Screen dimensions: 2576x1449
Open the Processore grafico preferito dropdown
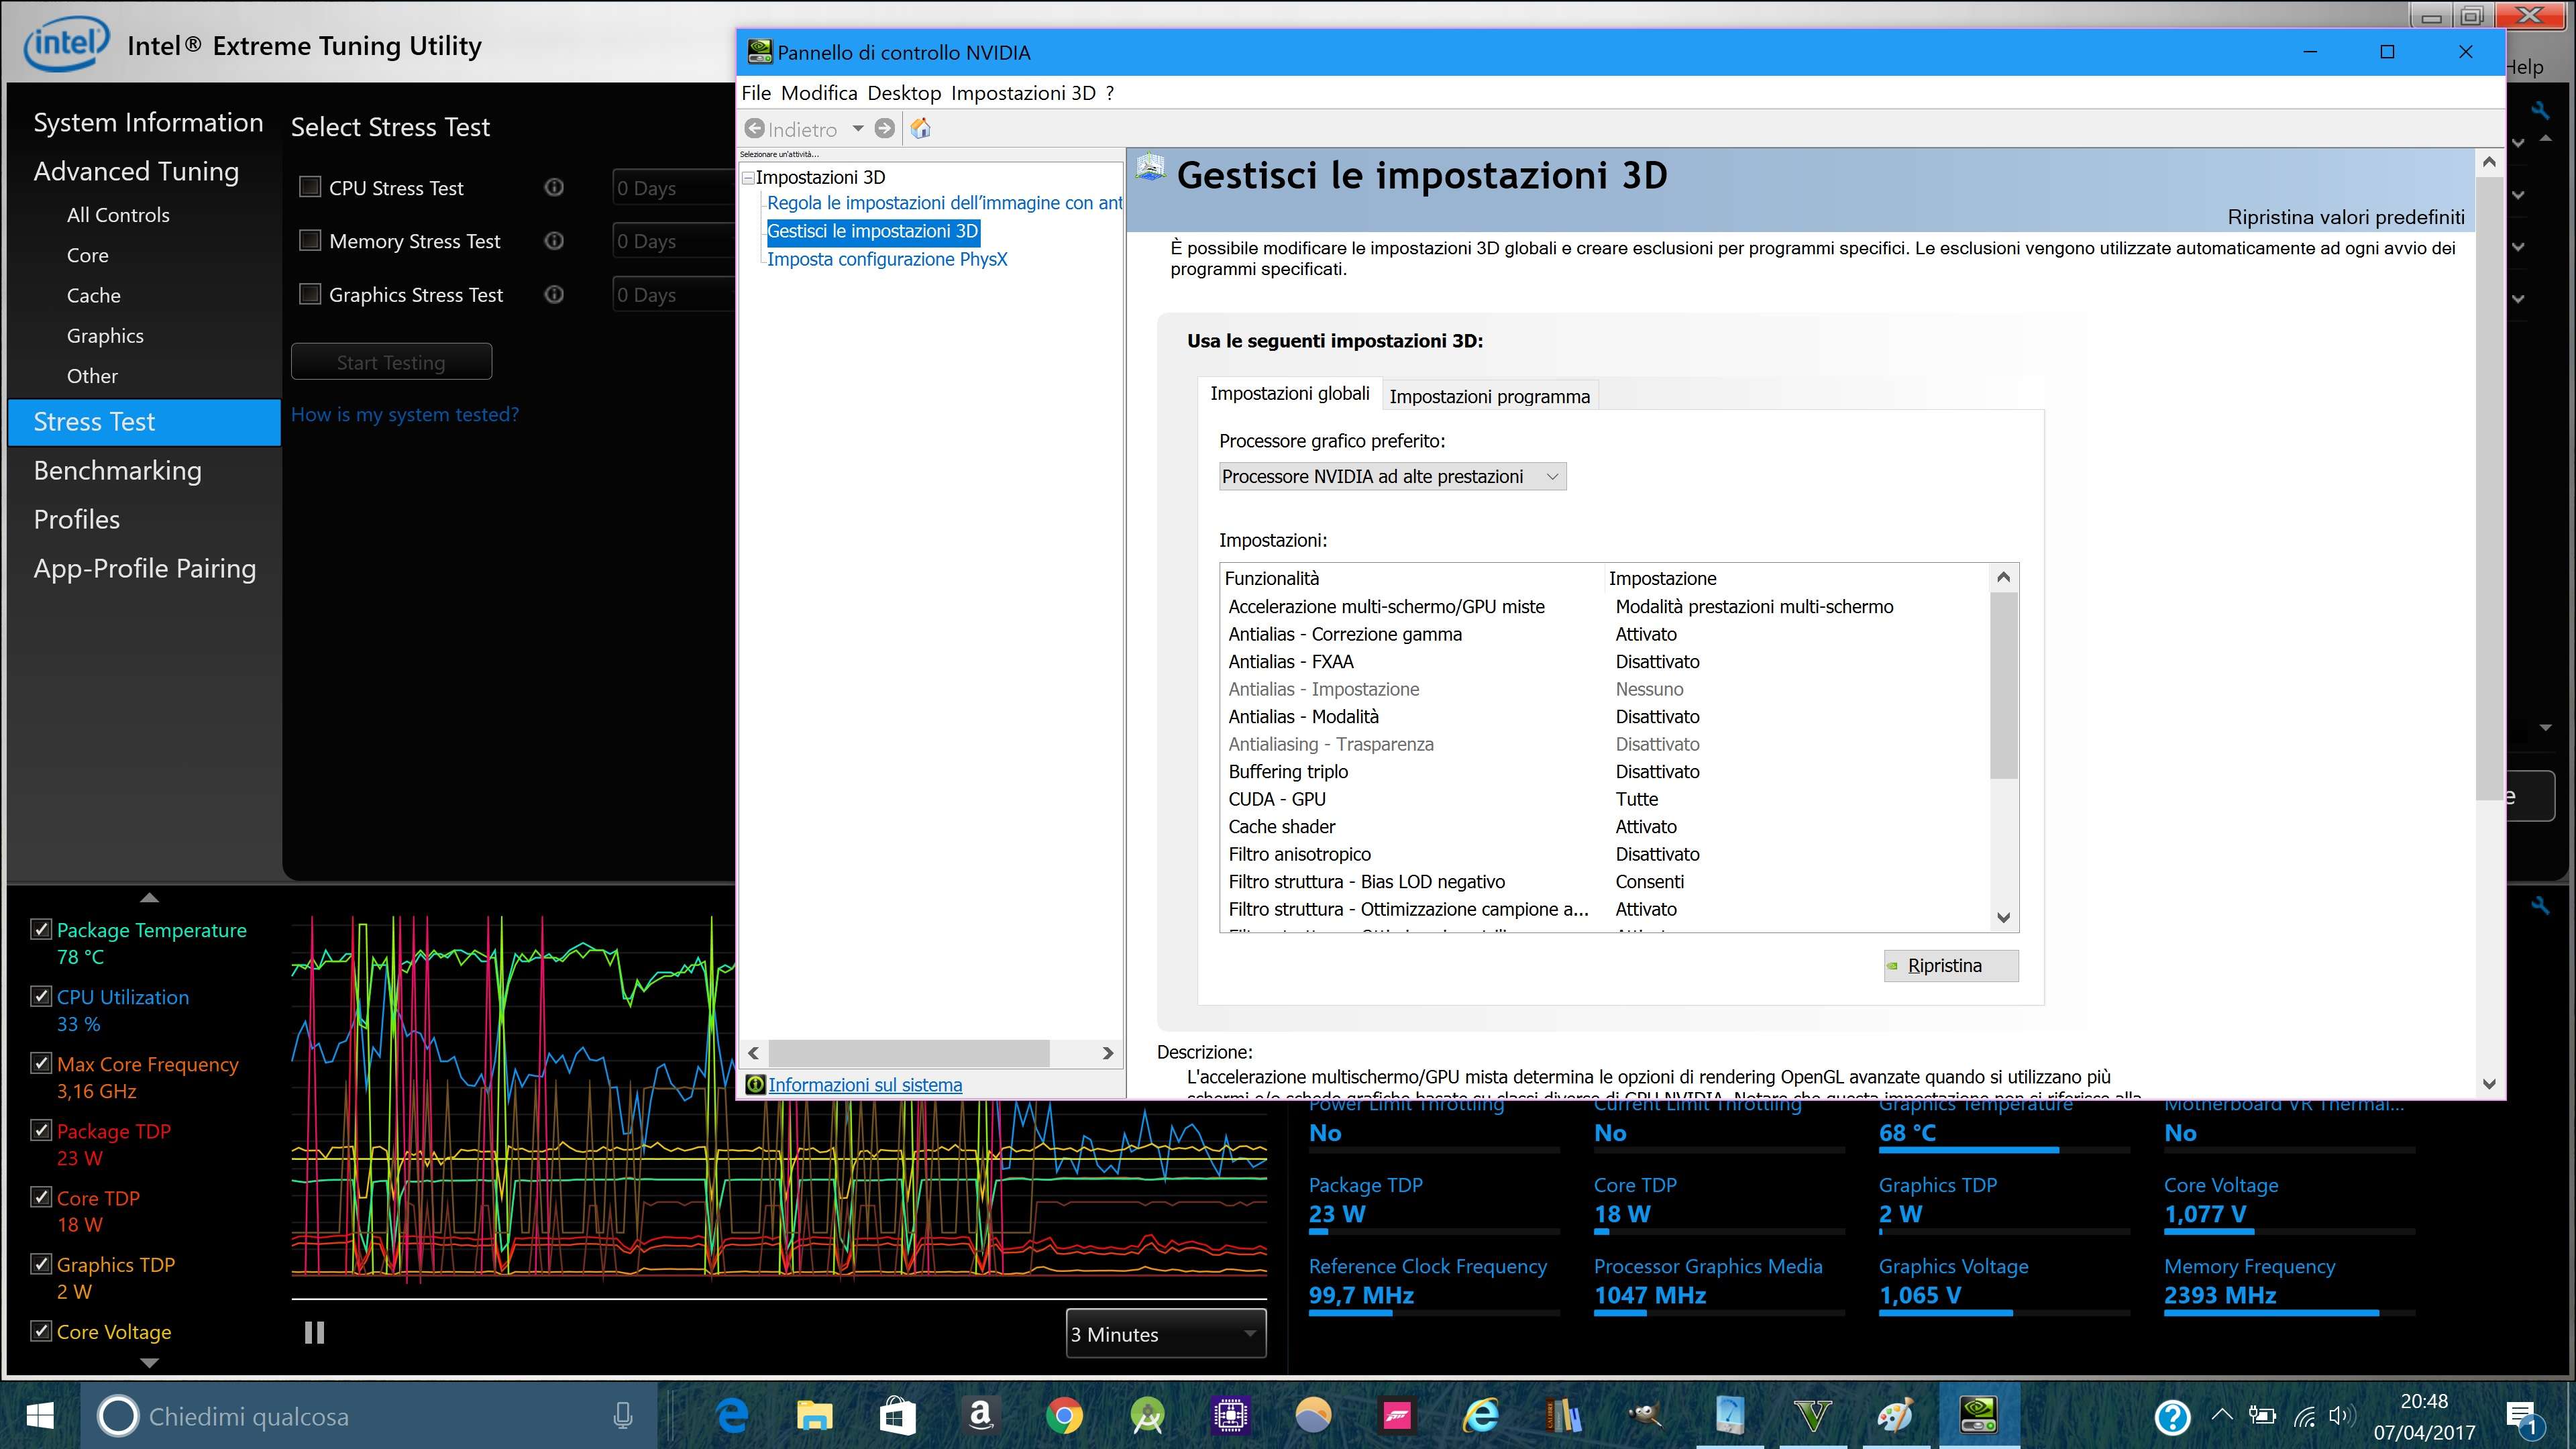(1392, 477)
